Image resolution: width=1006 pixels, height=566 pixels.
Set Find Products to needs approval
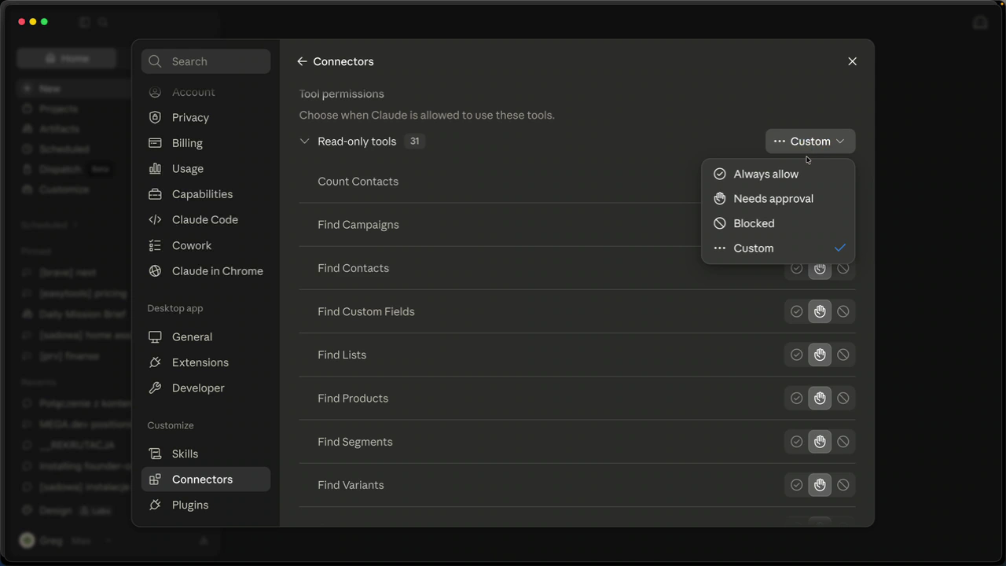[820, 399]
